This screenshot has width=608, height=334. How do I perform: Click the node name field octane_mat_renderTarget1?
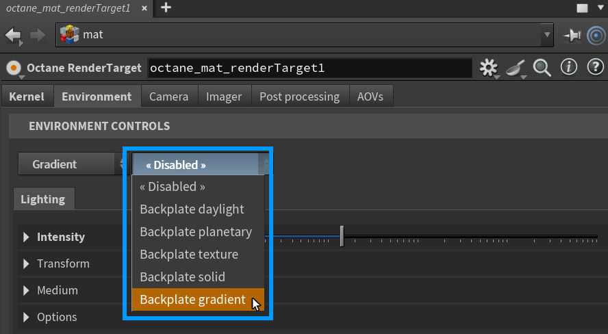(309, 68)
